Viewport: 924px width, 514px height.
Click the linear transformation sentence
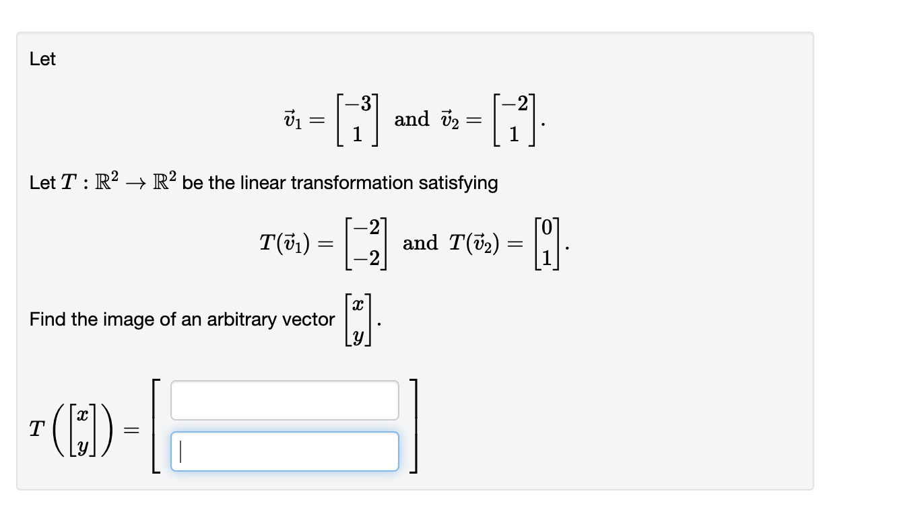pyautogui.click(x=263, y=182)
